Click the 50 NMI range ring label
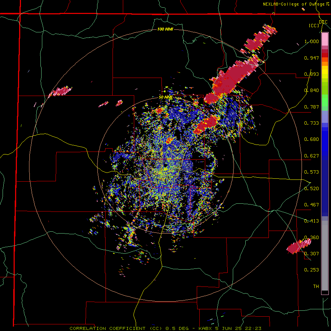The image size is (331, 331). click(x=166, y=97)
